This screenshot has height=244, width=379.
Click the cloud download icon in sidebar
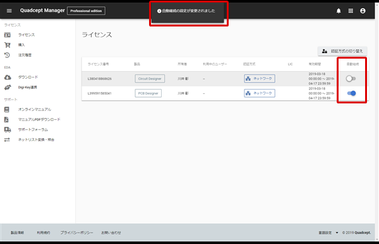[x=8, y=77]
